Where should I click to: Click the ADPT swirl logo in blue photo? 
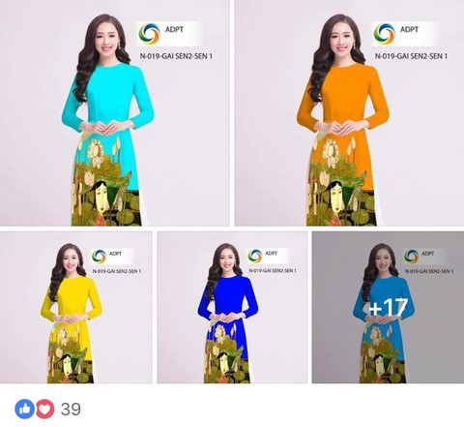pos(255,257)
